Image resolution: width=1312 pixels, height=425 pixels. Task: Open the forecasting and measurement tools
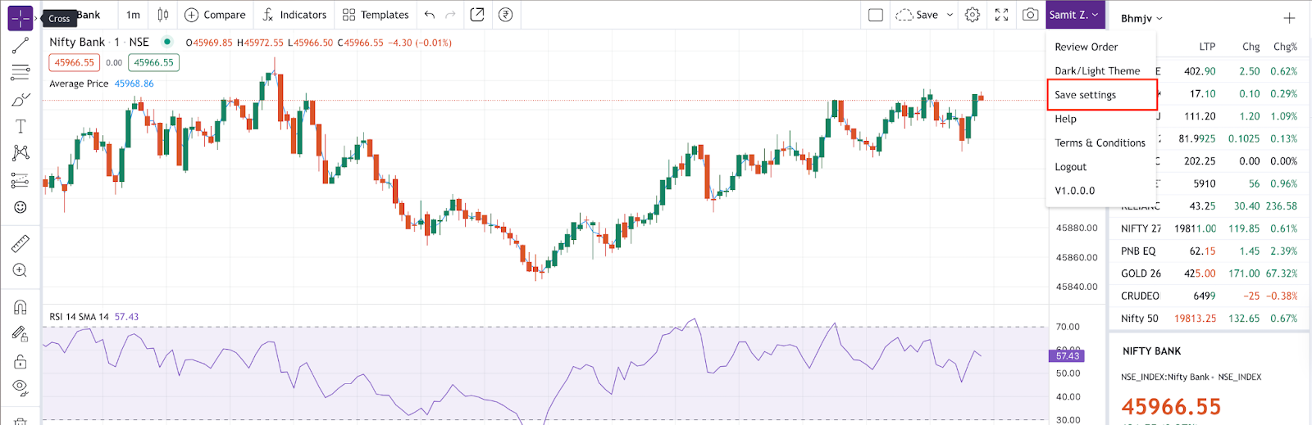tap(20, 180)
